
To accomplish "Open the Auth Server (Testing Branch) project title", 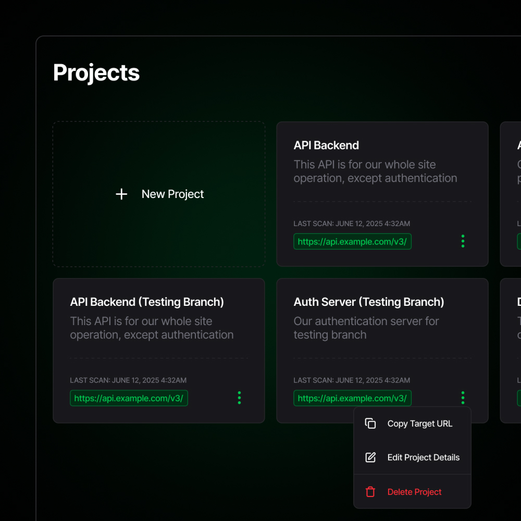I will [369, 302].
